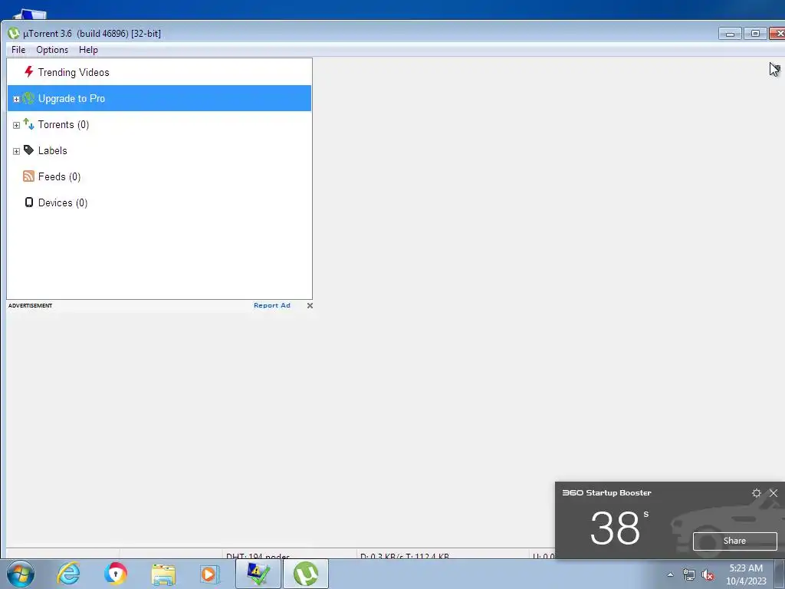
Task: Expand the Upgrade to Pro node
Action: tap(16, 99)
